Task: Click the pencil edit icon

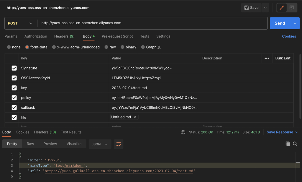Action: [282, 8]
